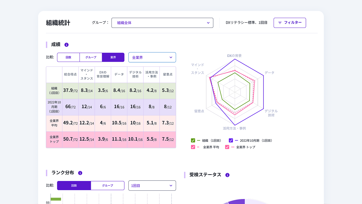
Task: Click the 11.1/16 score cell
Action: 119,139
